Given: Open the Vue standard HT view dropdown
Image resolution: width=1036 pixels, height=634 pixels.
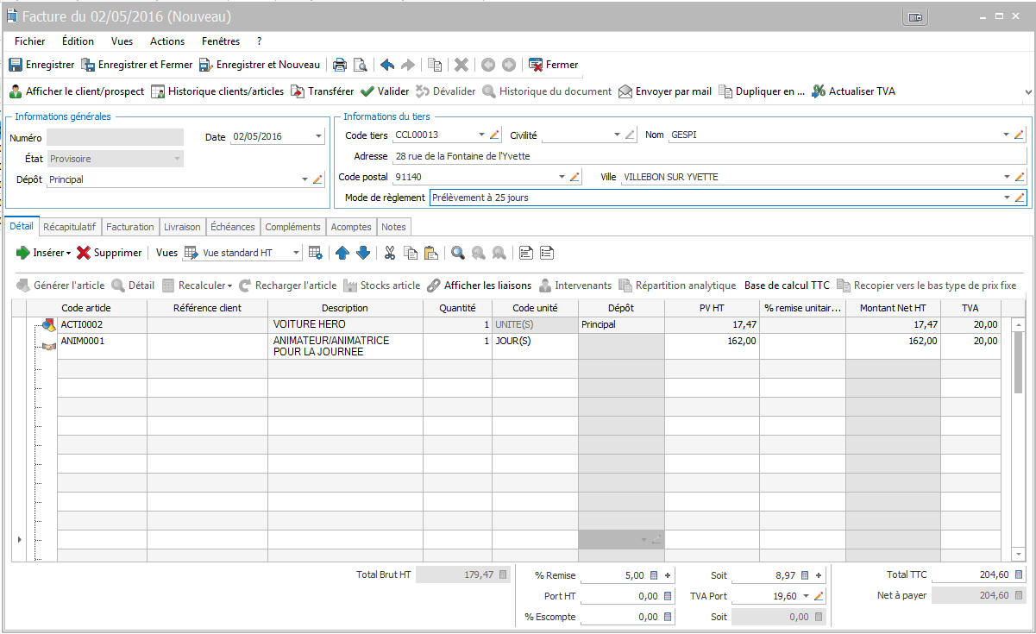Looking at the screenshot, I should click(x=296, y=253).
